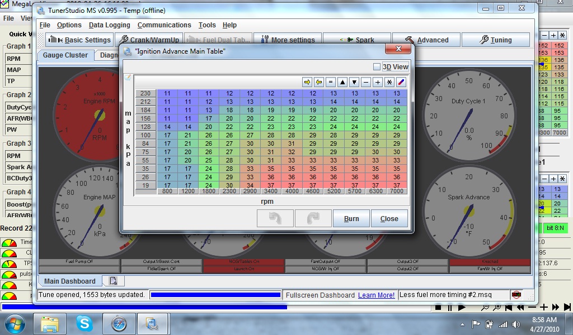Click the yellow left arrow table icon
This screenshot has height=335, width=573.
click(x=319, y=82)
